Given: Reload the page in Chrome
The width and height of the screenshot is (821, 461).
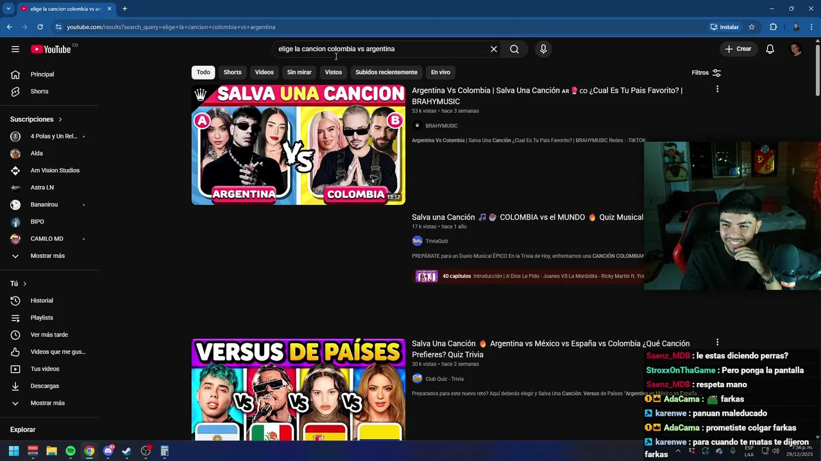Looking at the screenshot, I should pyautogui.click(x=40, y=27).
